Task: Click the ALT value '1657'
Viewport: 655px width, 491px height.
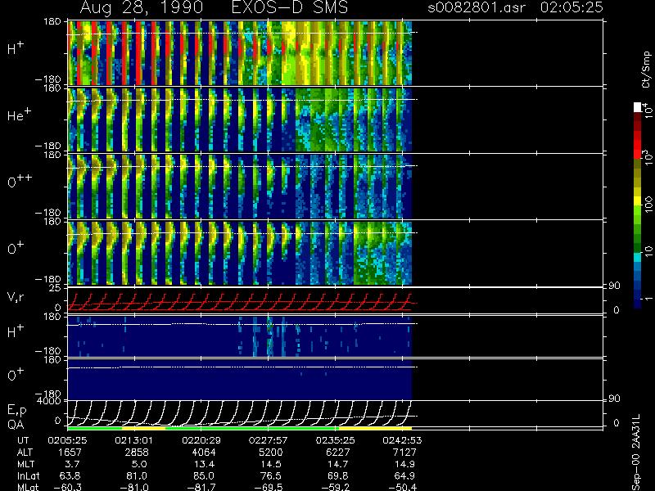Action: coord(70,453)
